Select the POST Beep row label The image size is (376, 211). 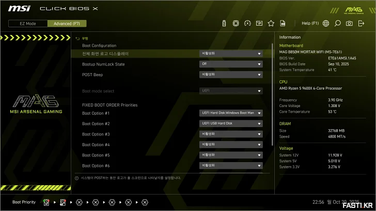[92, 75]
